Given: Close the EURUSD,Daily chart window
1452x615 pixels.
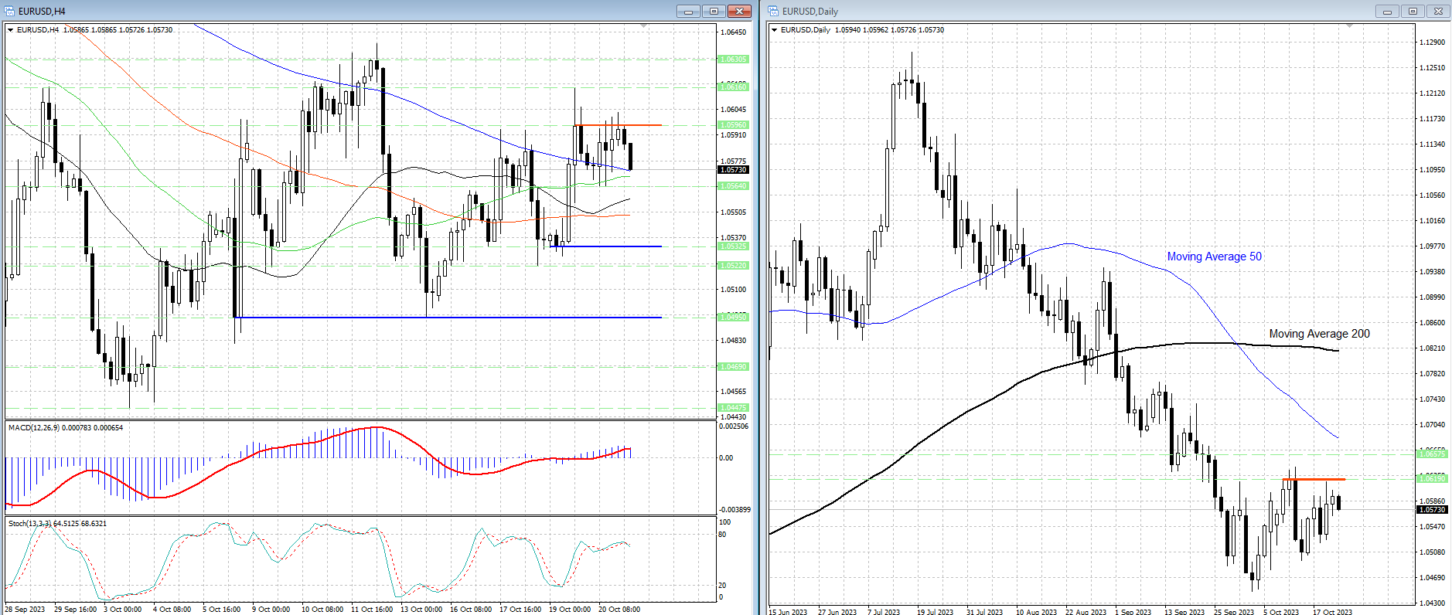Looking at the screenshot, I should click(1438, 11).
